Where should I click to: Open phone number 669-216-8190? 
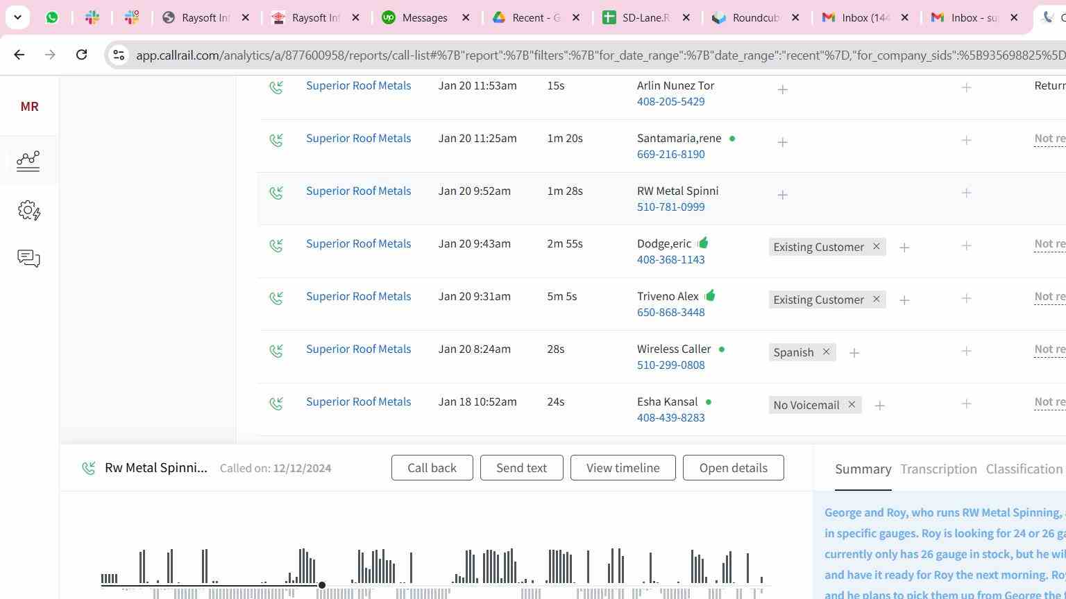tap(670, 155)
